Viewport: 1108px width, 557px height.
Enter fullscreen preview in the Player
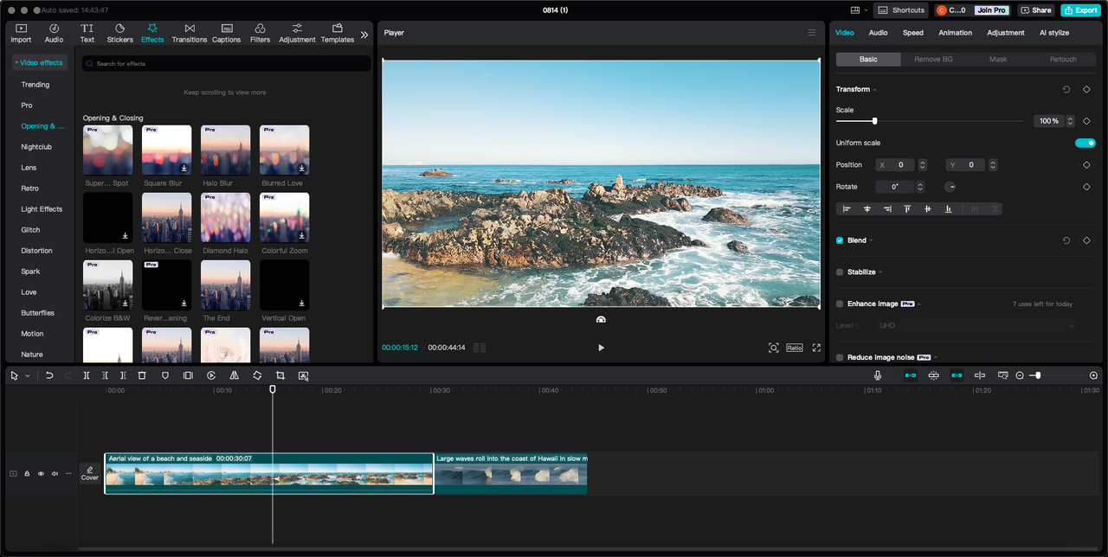(x=816, y=348)
